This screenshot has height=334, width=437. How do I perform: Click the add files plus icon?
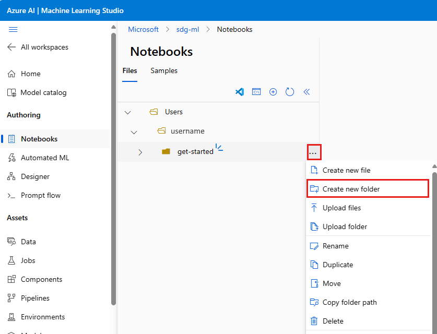click(x=273, y=92)
